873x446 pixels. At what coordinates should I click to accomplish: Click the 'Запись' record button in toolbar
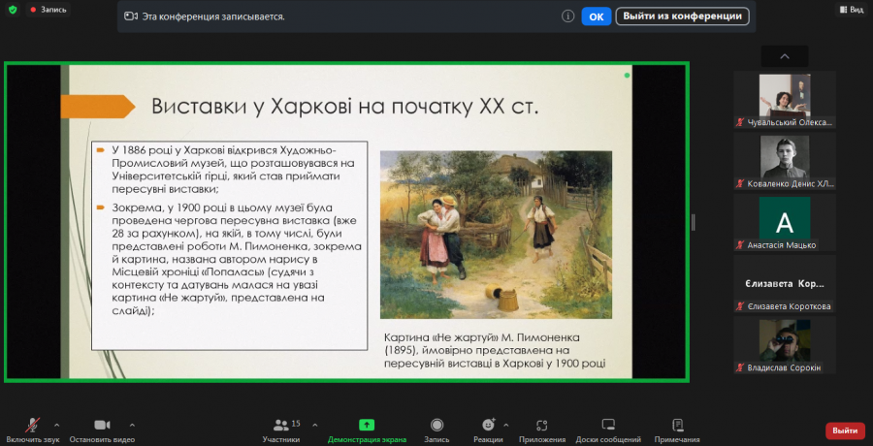point(437,430)
